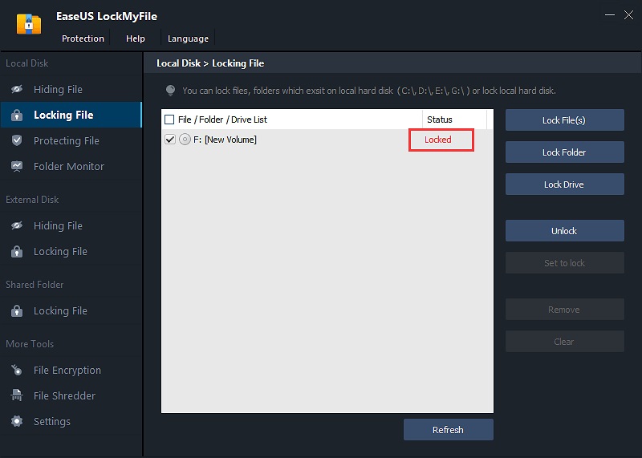
Task: Click the Clear button
Action: click(565, 342)
